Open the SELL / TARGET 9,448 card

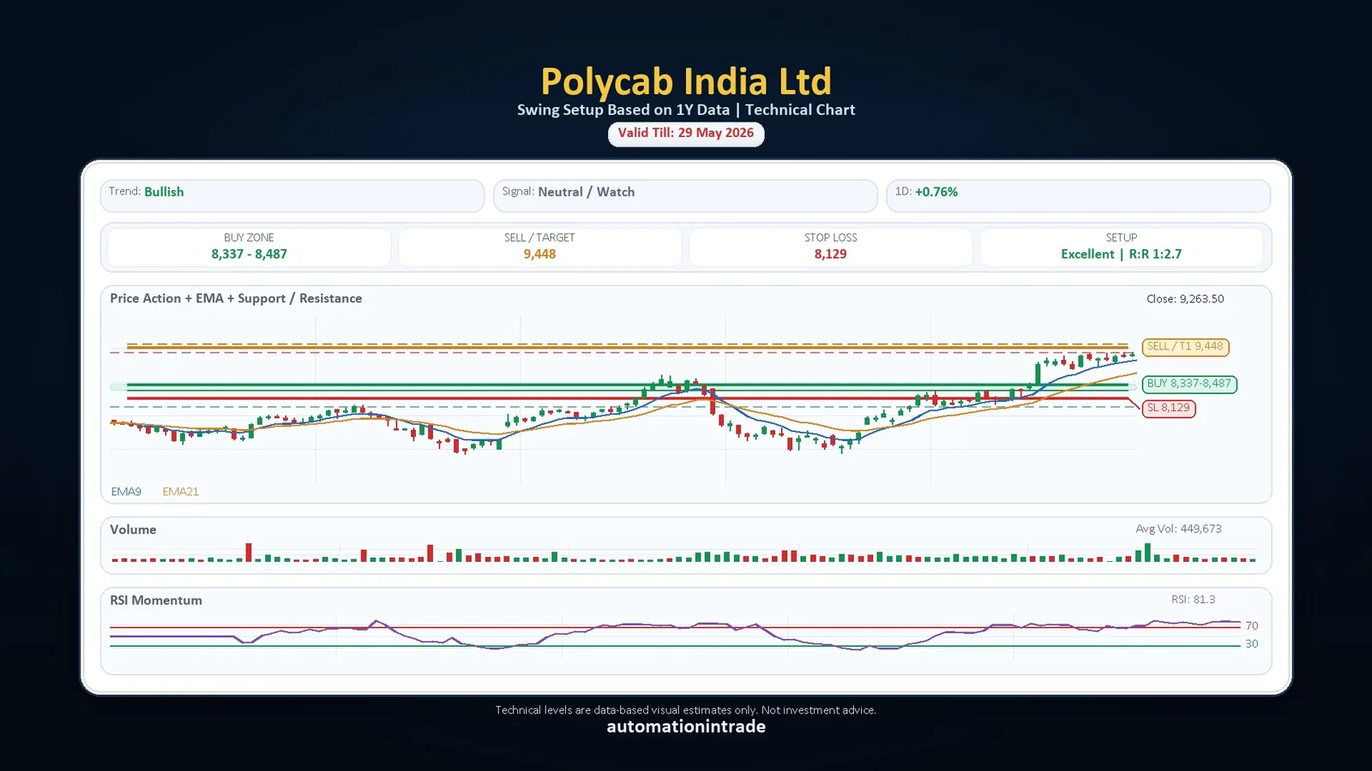coord(539,247)
